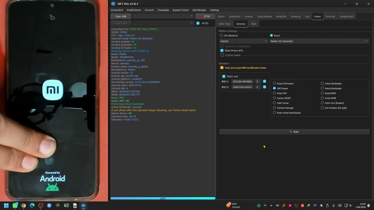Open the ADB device dropdown
The height and width of the screenshot is (210, 374).
163,16
